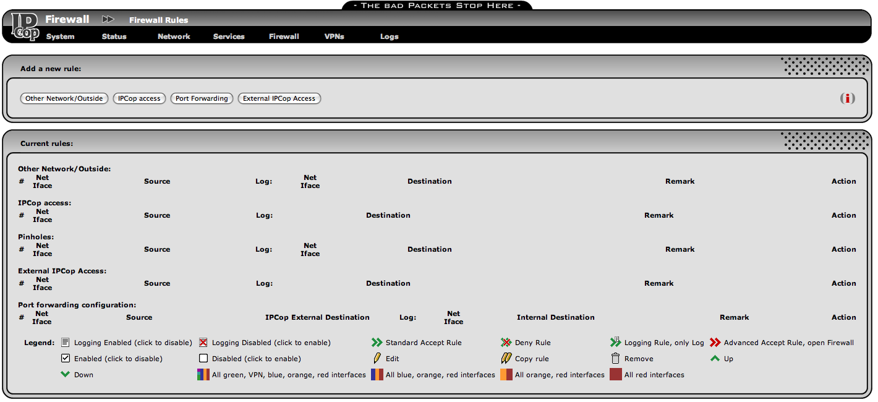The height and width of the screenshot is (402, 878).
Task: Click the Logging Rule, only Log icon
Action: click(x=615, y=342)
